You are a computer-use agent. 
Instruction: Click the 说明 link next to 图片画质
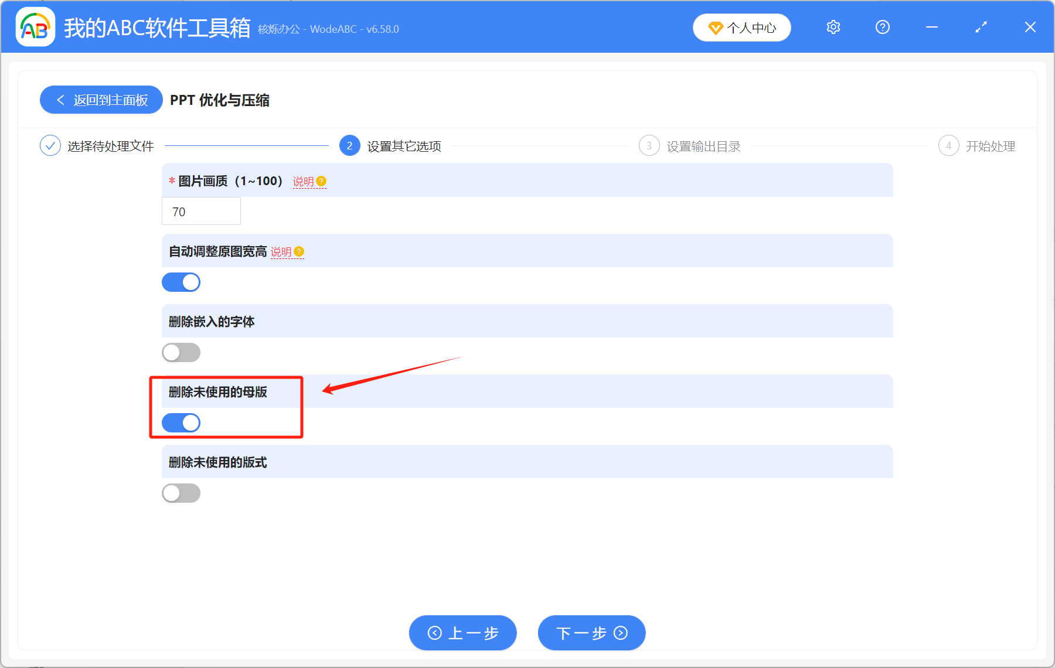302,181
